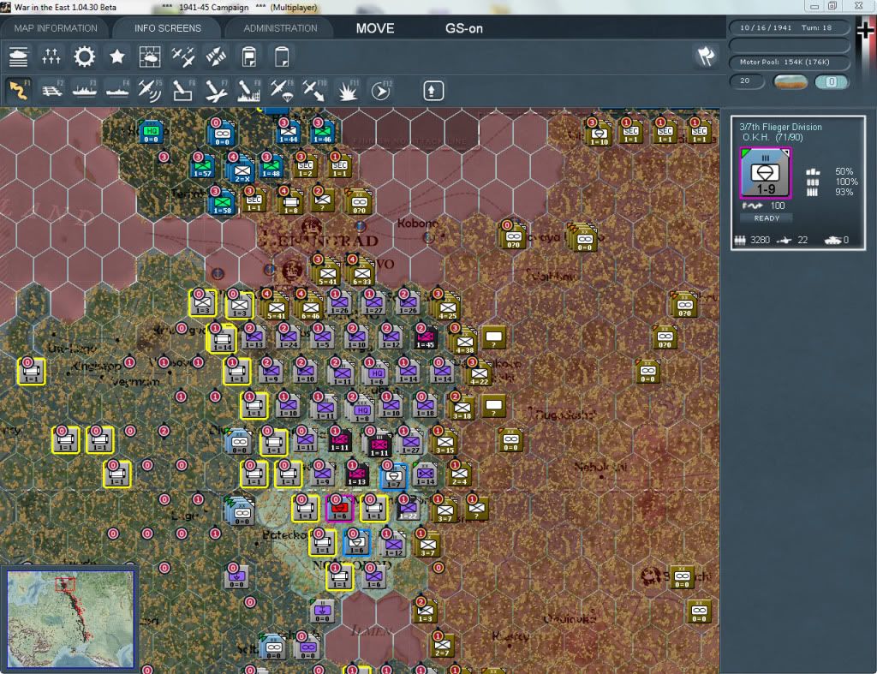
Task: Select the F5 air recon mode
Action: click(x=150, y=90)
